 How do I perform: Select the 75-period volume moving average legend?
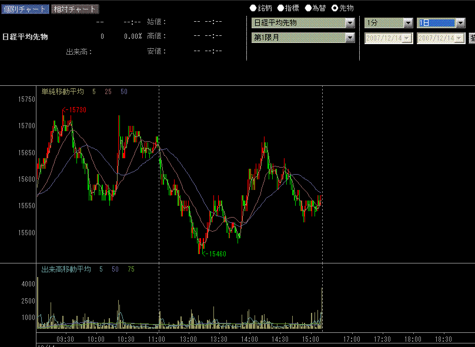[x=131, y=269]
